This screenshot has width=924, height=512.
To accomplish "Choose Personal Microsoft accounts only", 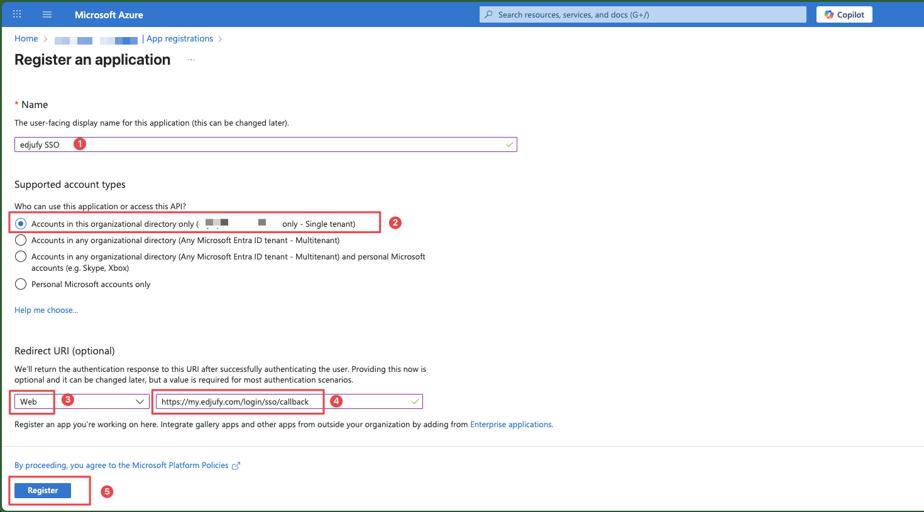I will coord(20,284).
